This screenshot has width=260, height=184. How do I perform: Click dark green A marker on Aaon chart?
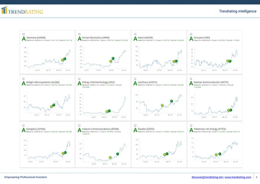click(176, 61)
